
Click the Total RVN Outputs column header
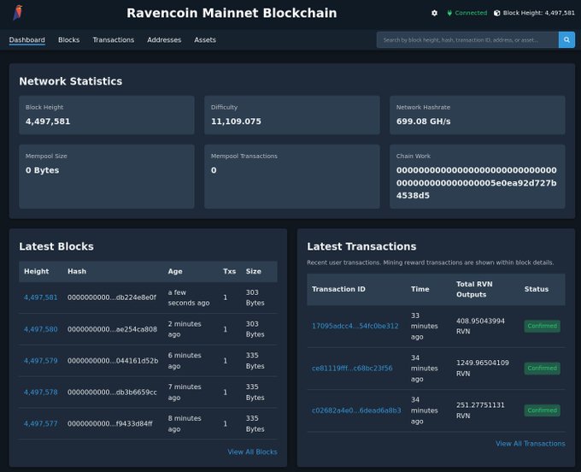point(474,289)
